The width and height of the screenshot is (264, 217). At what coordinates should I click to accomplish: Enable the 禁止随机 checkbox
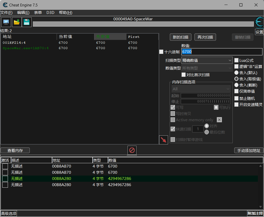point(236,98)
